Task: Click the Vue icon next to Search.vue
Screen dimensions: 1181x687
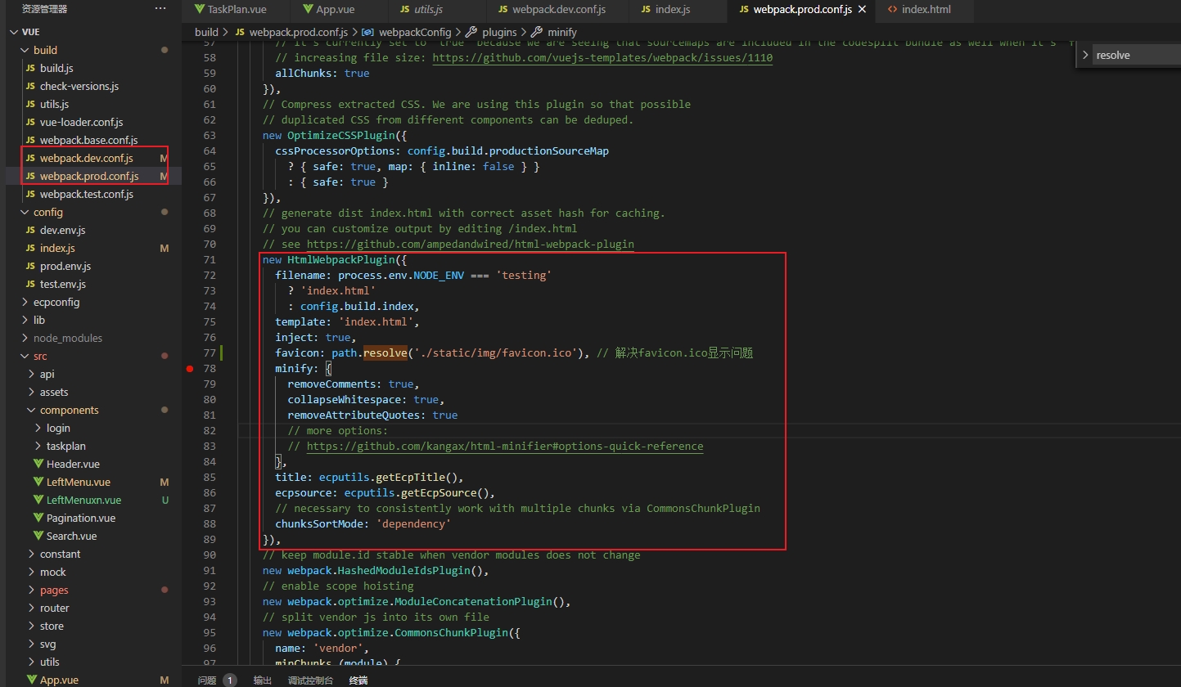Action: (x=38, y=536)
